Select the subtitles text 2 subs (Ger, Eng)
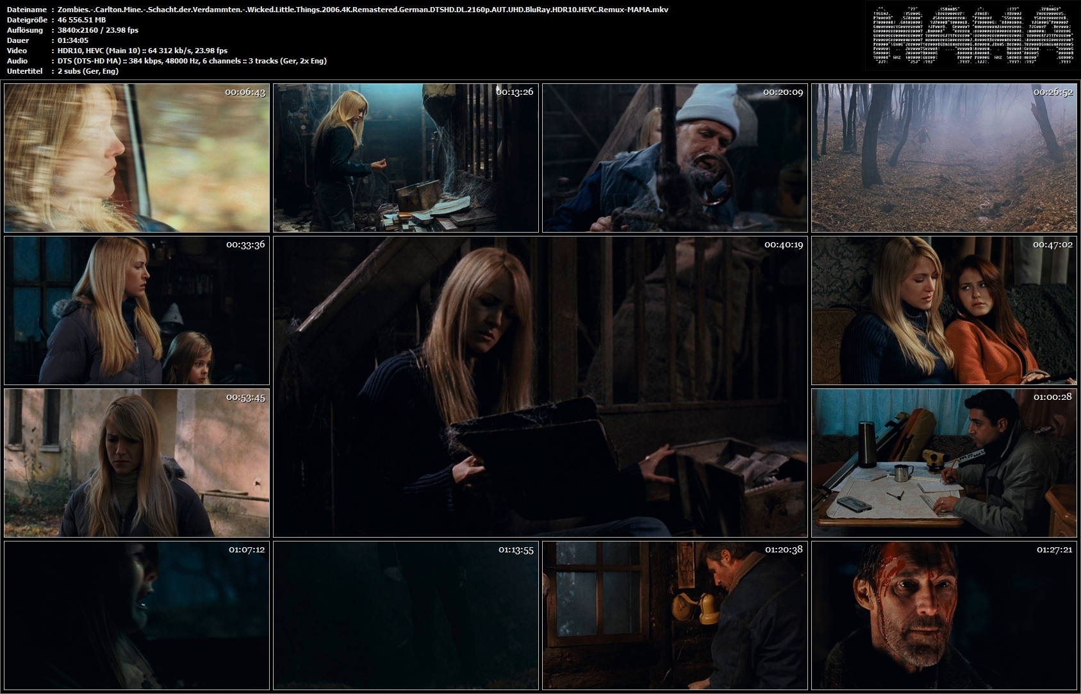This screenshot has height=694, width=1081. point(88,71)
